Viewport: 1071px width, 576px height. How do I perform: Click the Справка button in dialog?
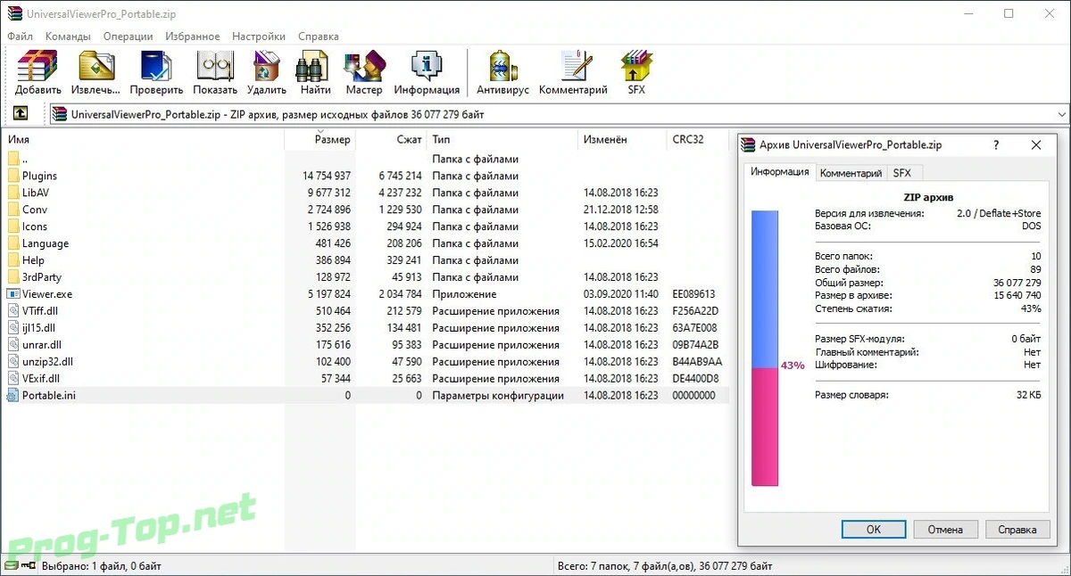pos(1017,529)
